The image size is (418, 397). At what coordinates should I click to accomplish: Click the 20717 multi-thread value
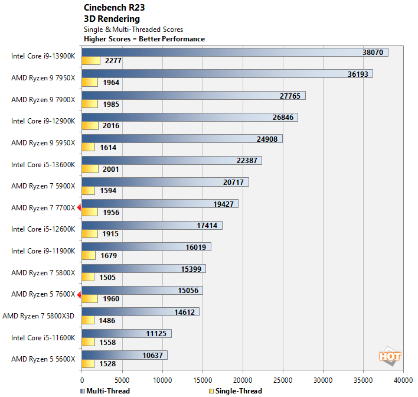click(x=234, y=182)
